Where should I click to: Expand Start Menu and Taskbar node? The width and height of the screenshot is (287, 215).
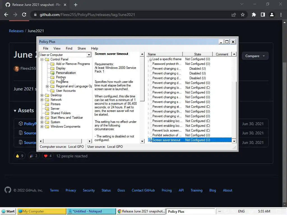[42, 118]
